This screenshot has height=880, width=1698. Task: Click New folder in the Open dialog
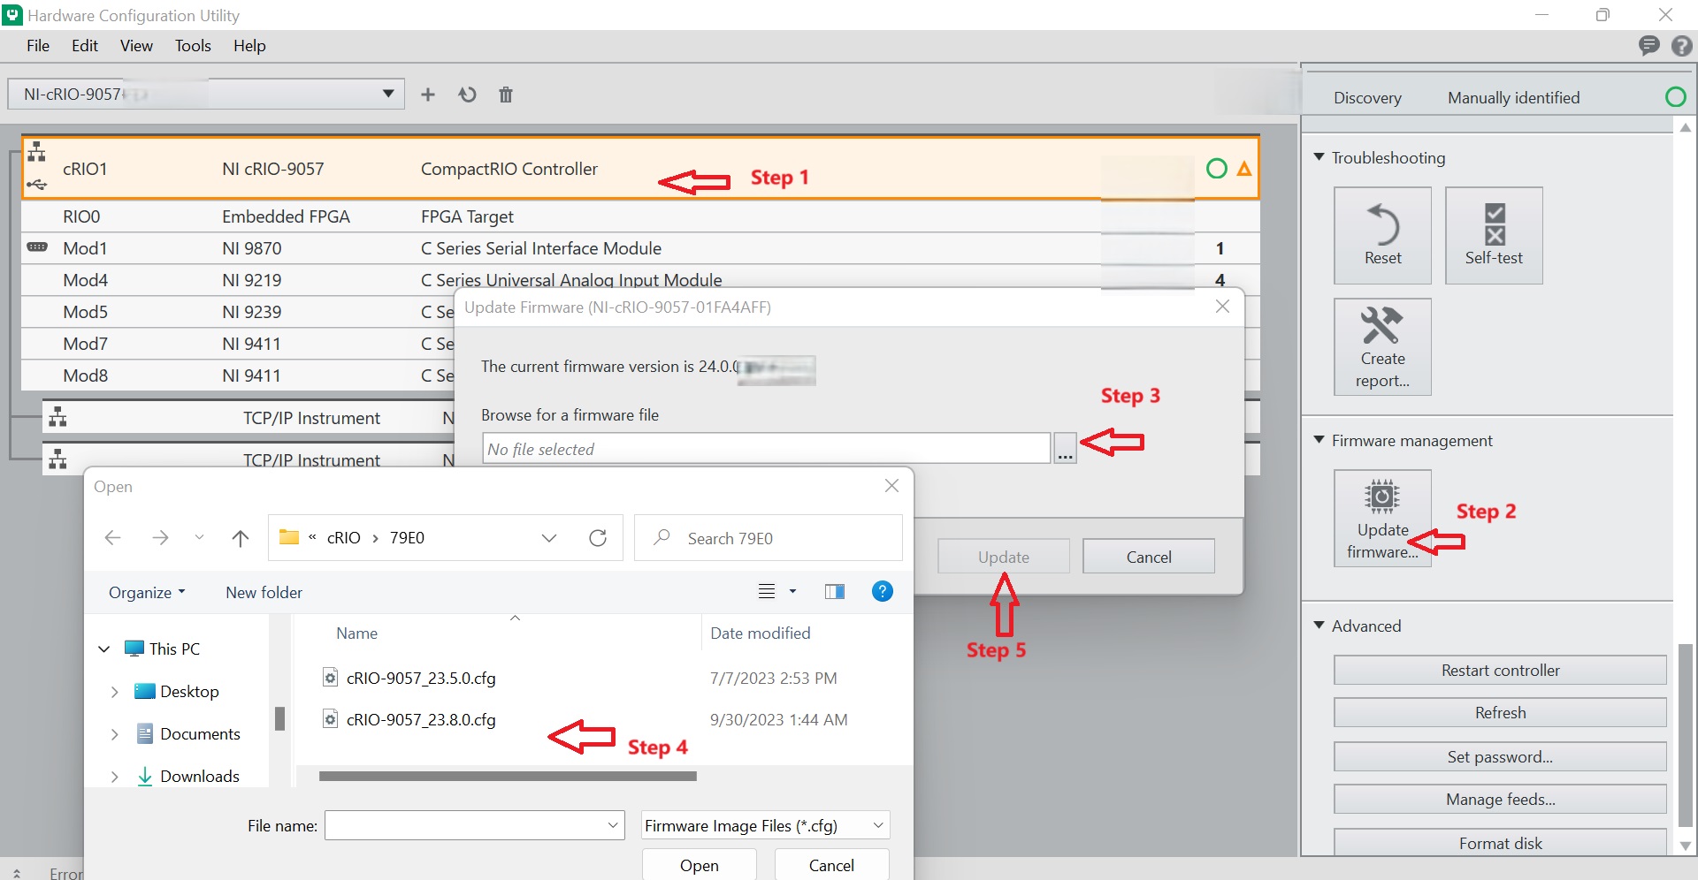tap(264, 592)
